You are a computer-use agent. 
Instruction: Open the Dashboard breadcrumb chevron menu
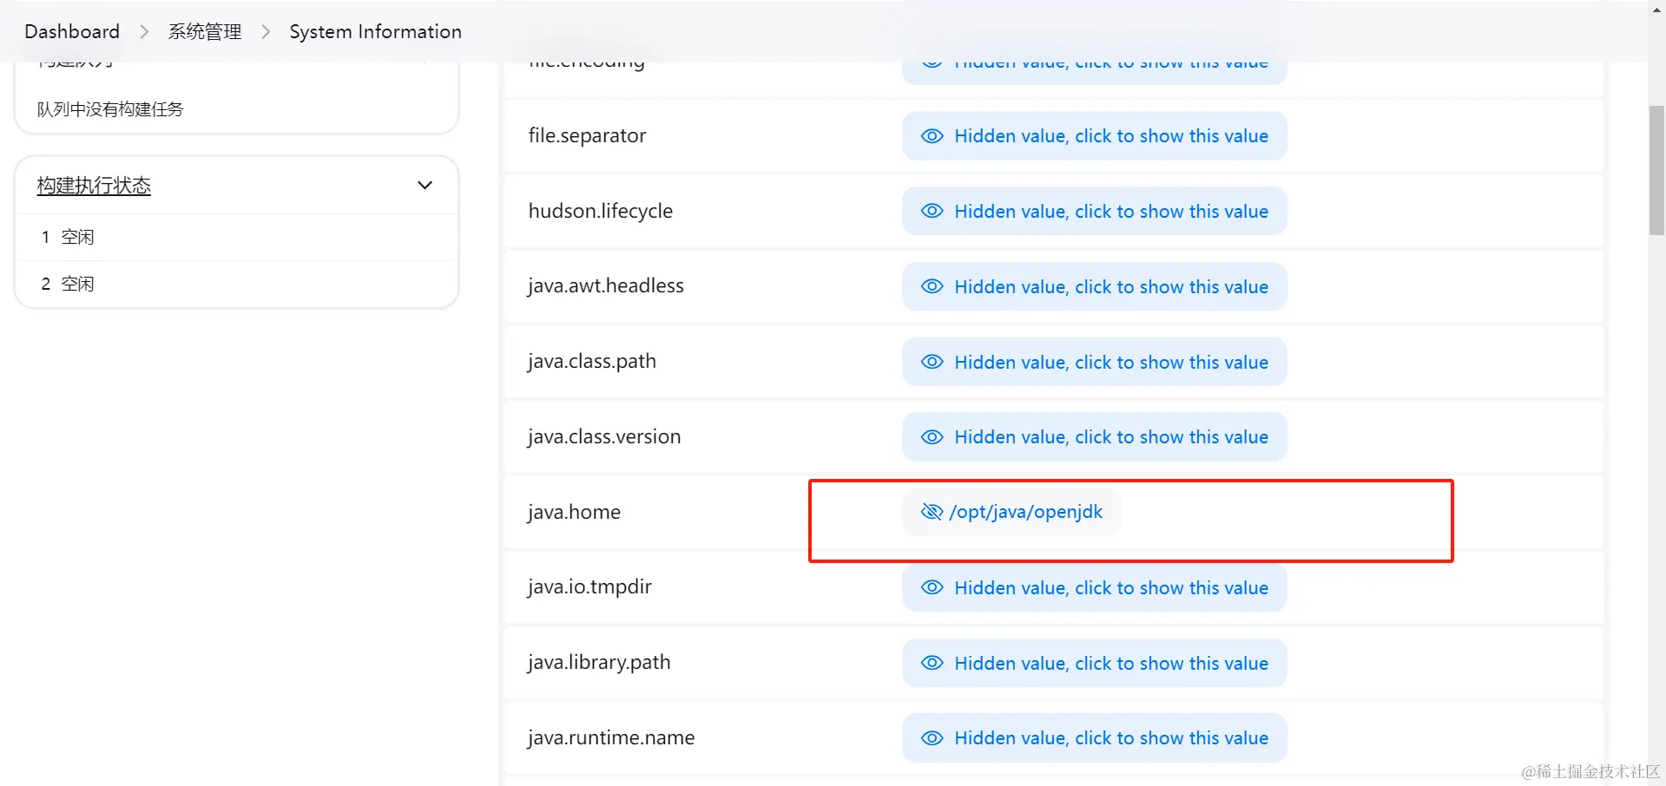pos(144,32)
